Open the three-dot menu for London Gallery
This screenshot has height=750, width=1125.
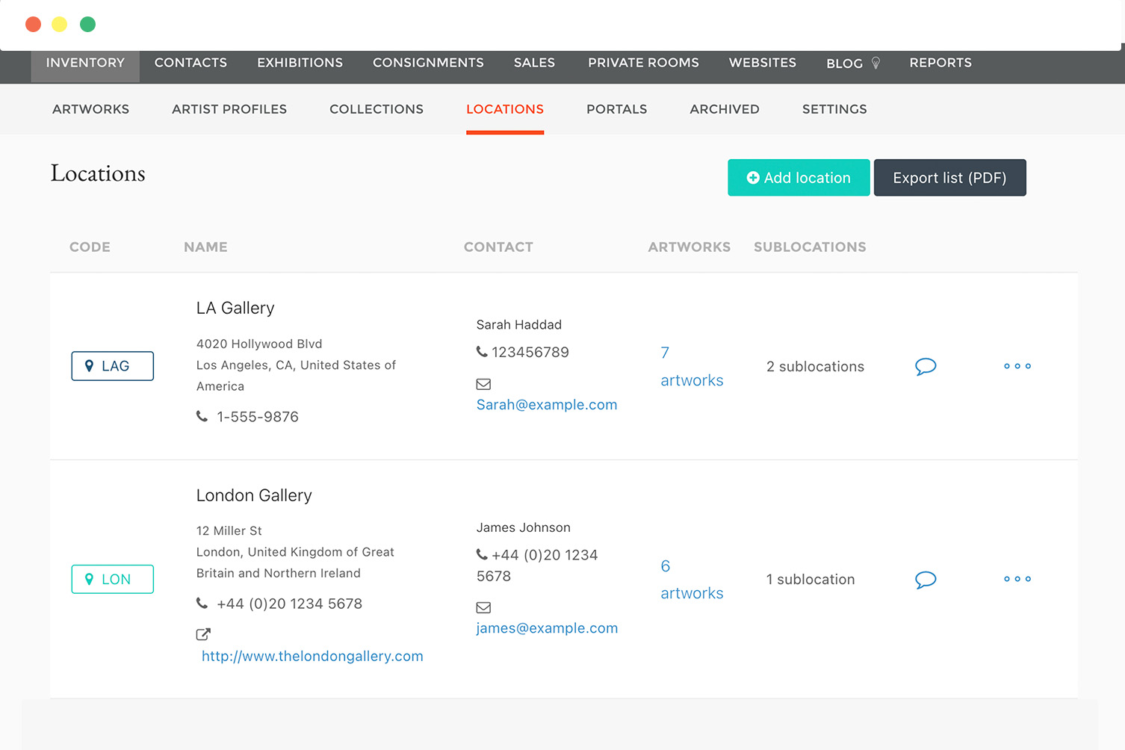1017,579
